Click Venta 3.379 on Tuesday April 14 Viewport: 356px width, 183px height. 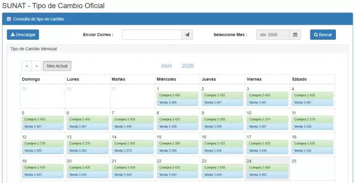[x=132, y=151]
